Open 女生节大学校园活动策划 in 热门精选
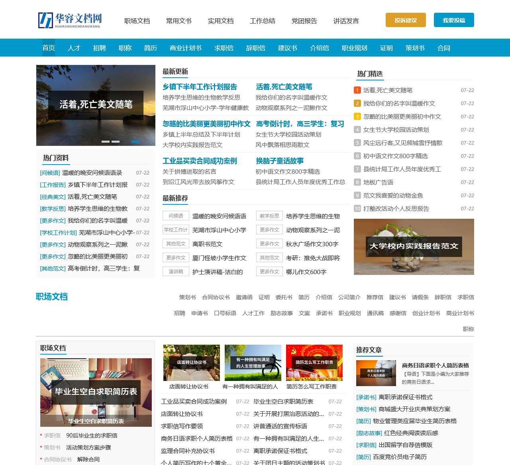The height and width of the screenshot is (465, 510). 396,129
